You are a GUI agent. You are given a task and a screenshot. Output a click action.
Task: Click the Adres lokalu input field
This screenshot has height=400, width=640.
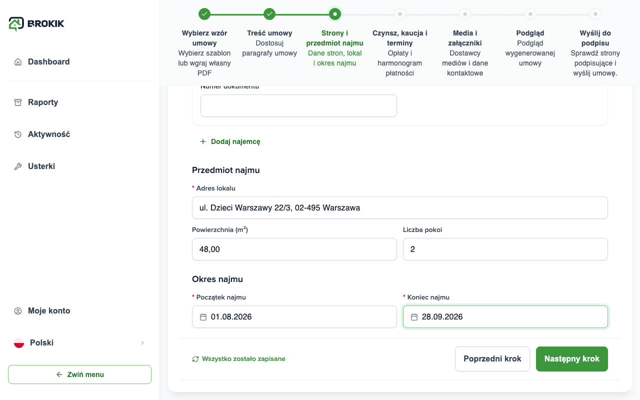click(x=400, y=207)
